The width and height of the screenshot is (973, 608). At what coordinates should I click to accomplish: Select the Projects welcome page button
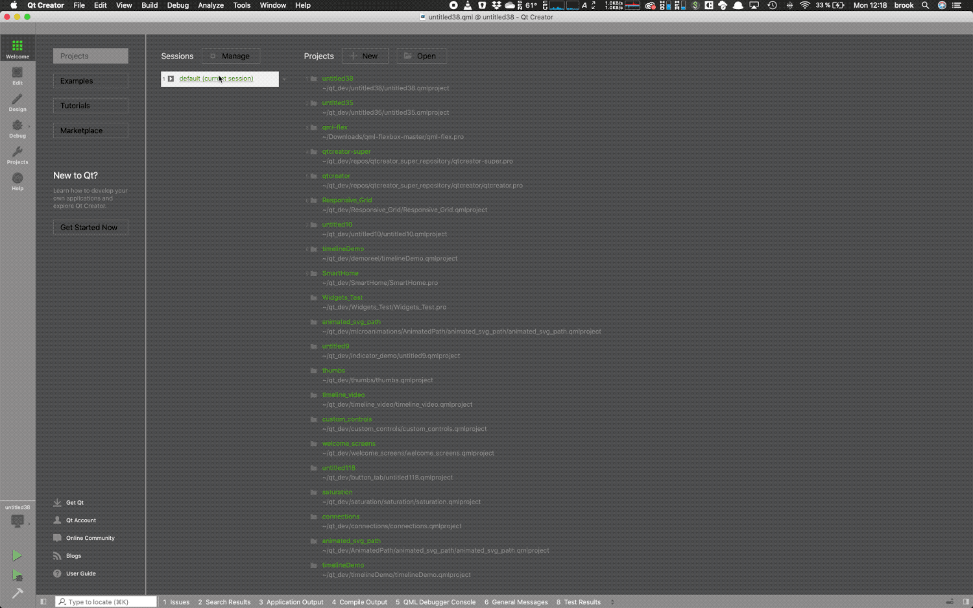click(x=91, y=56)
